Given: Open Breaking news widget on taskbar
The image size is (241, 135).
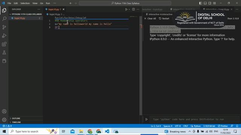Looking at the screenshot, I should tap(175, 131).
